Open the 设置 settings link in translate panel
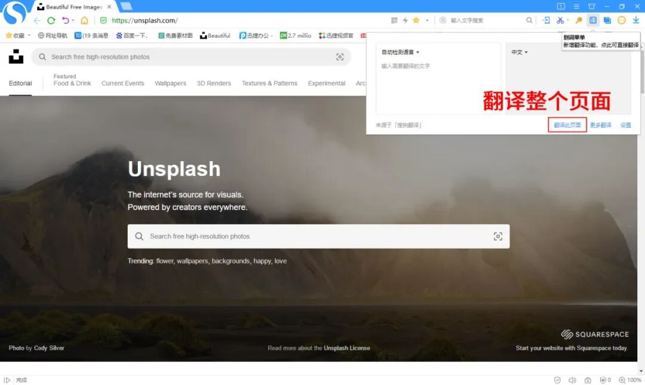The width and height of the screenshot is (645, 385). (x=626, y=125)
